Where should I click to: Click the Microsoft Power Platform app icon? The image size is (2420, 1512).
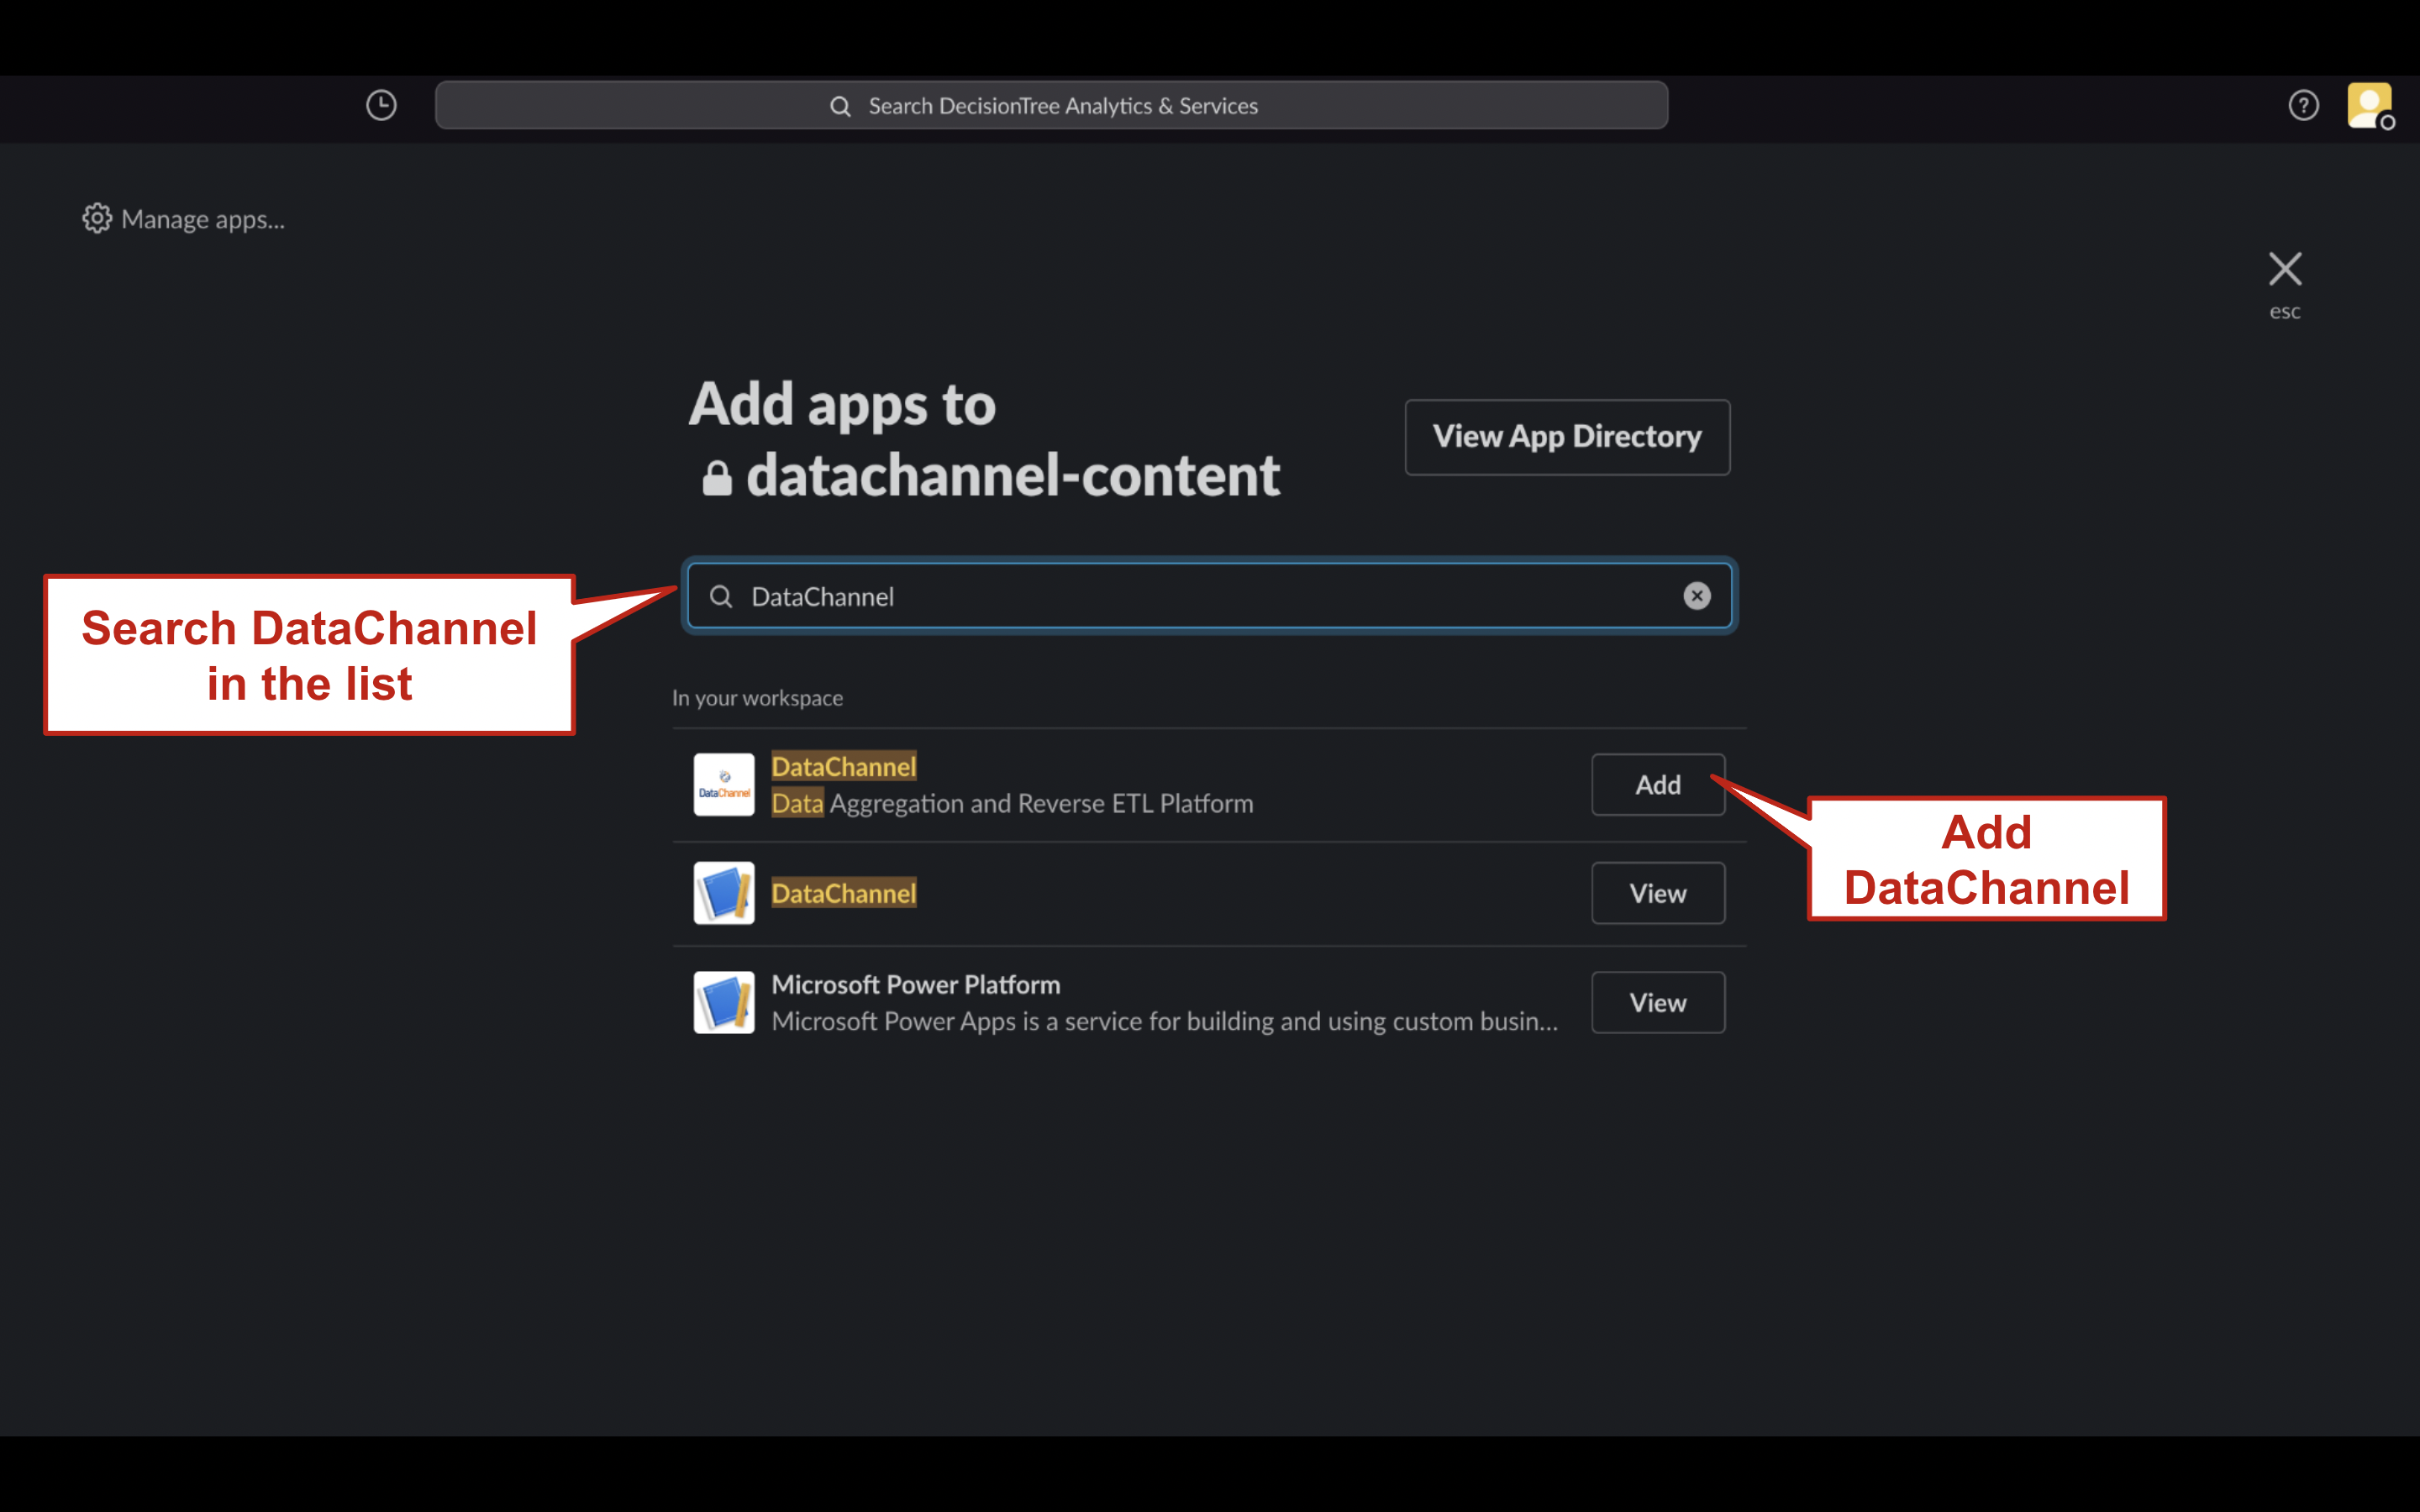tap(724, 1002)
